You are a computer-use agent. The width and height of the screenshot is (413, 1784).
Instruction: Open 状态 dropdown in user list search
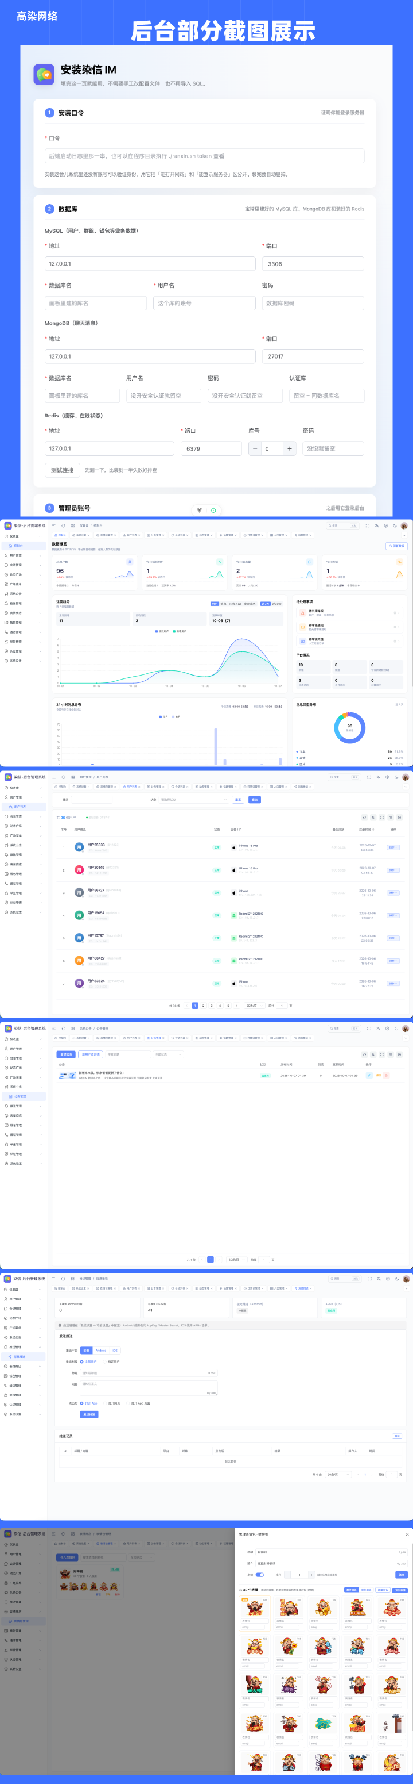(x=193, y=799)
